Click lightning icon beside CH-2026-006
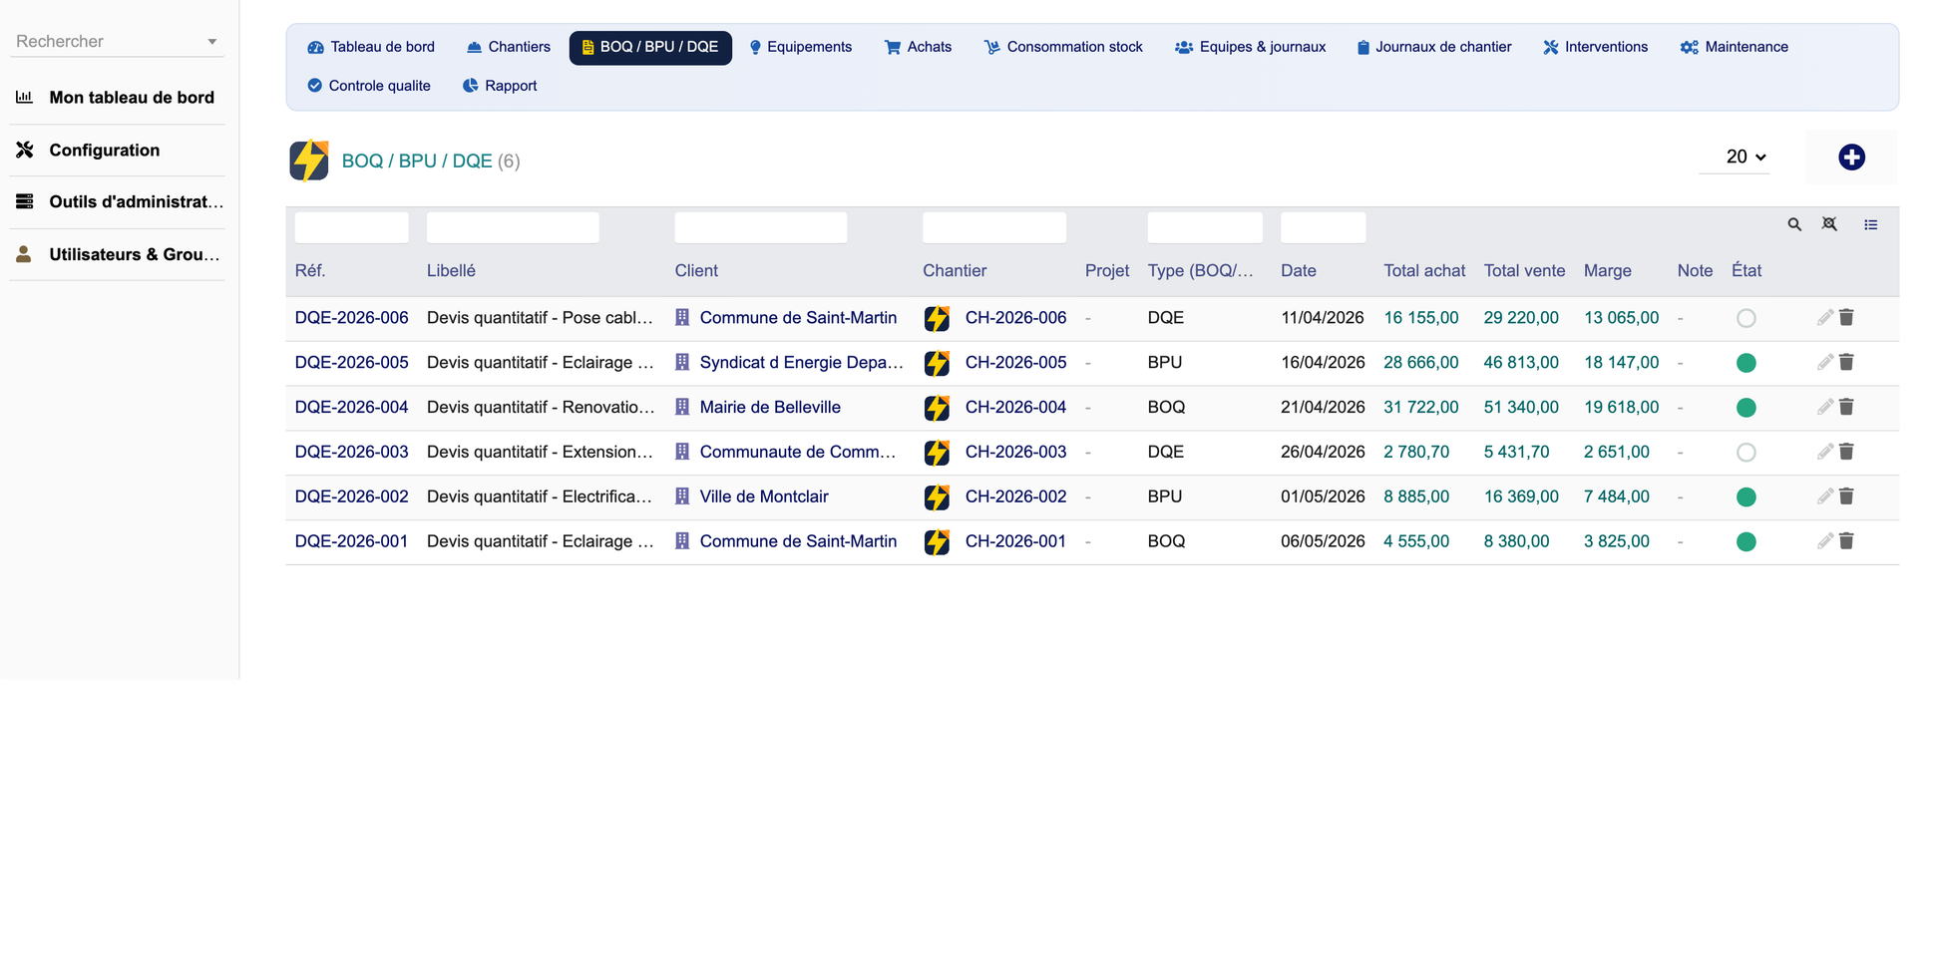 [937, 319]
